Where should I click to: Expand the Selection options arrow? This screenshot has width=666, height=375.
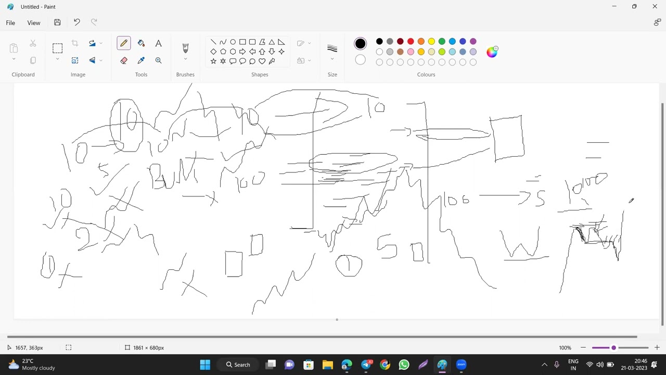click(57, 60)
